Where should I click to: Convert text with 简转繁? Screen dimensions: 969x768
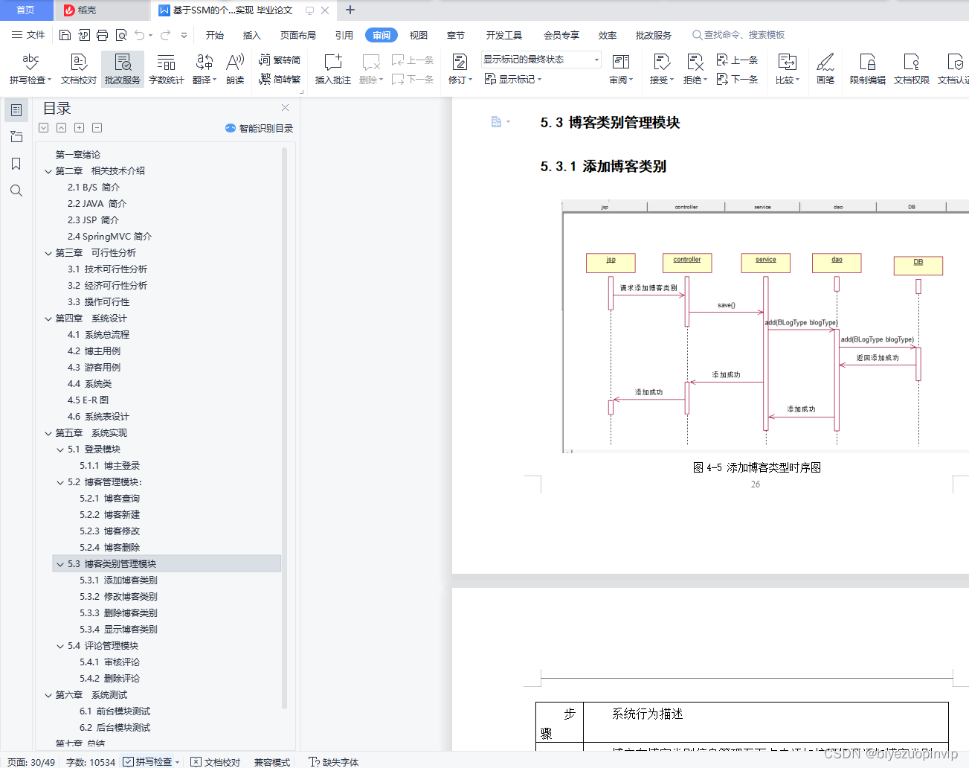[280, 79]
